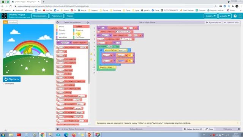243x137 pixels.
Task: Select sprite.velocityX block in toolbox
Action: tap(66, 59)
